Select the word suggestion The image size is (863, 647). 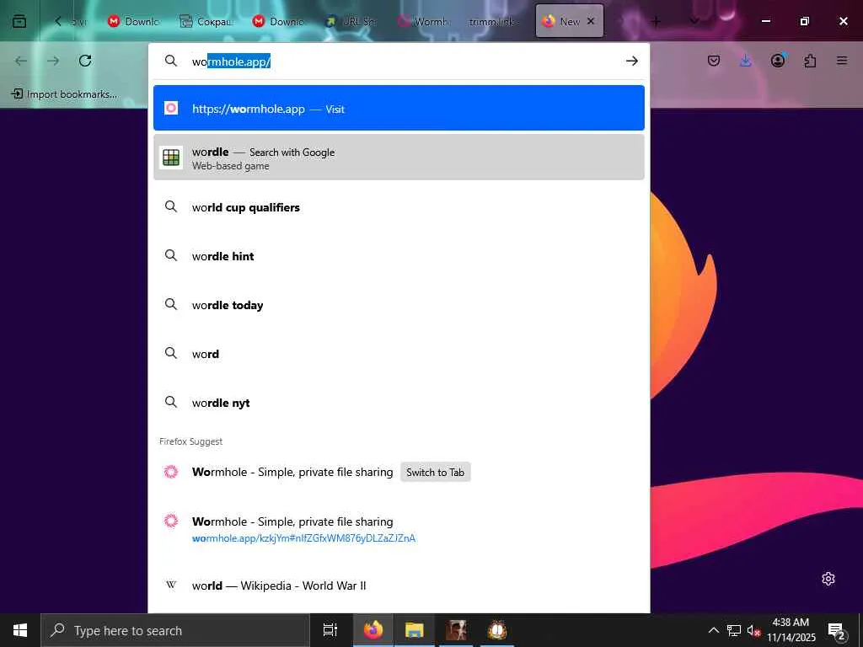pos(399,354)
